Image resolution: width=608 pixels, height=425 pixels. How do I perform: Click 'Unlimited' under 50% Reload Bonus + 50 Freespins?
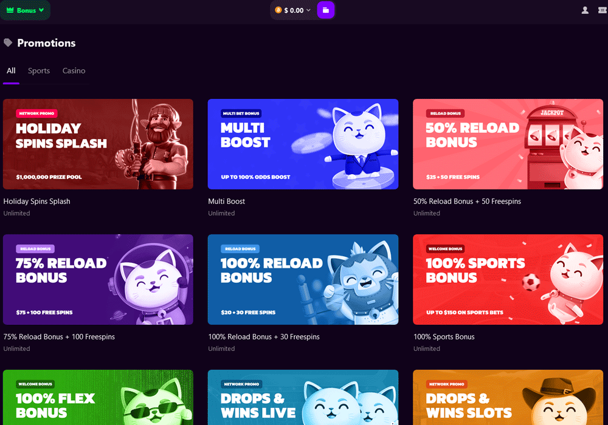pyautogui.click(x=427, y=213)
